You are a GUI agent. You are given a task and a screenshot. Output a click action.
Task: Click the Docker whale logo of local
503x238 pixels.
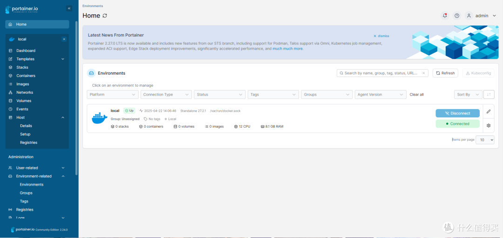tap(100, 118)
